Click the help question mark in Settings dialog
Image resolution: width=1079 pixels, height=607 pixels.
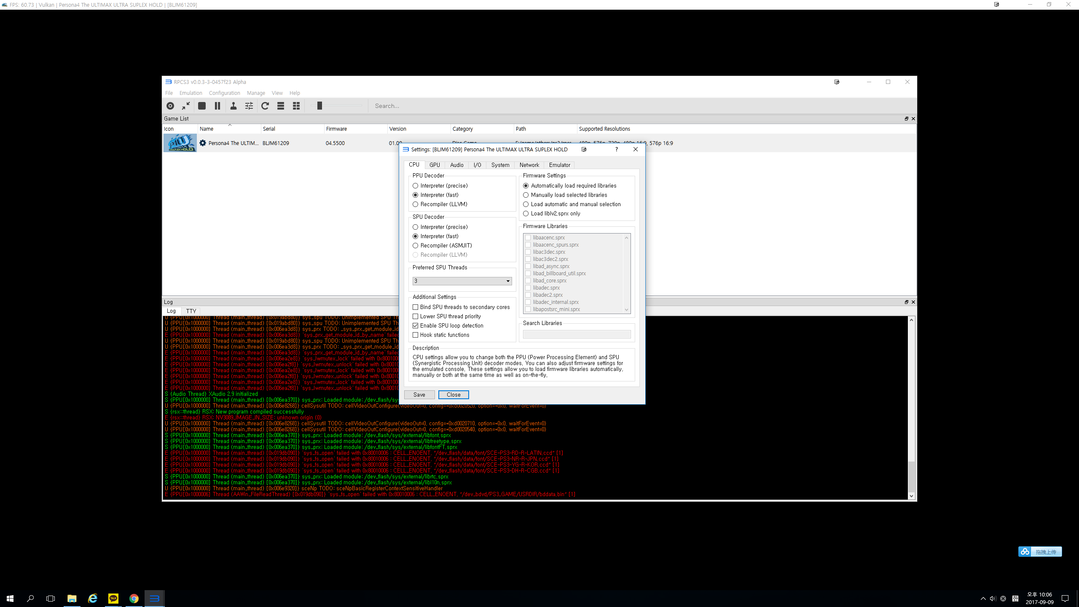(617, 149)
